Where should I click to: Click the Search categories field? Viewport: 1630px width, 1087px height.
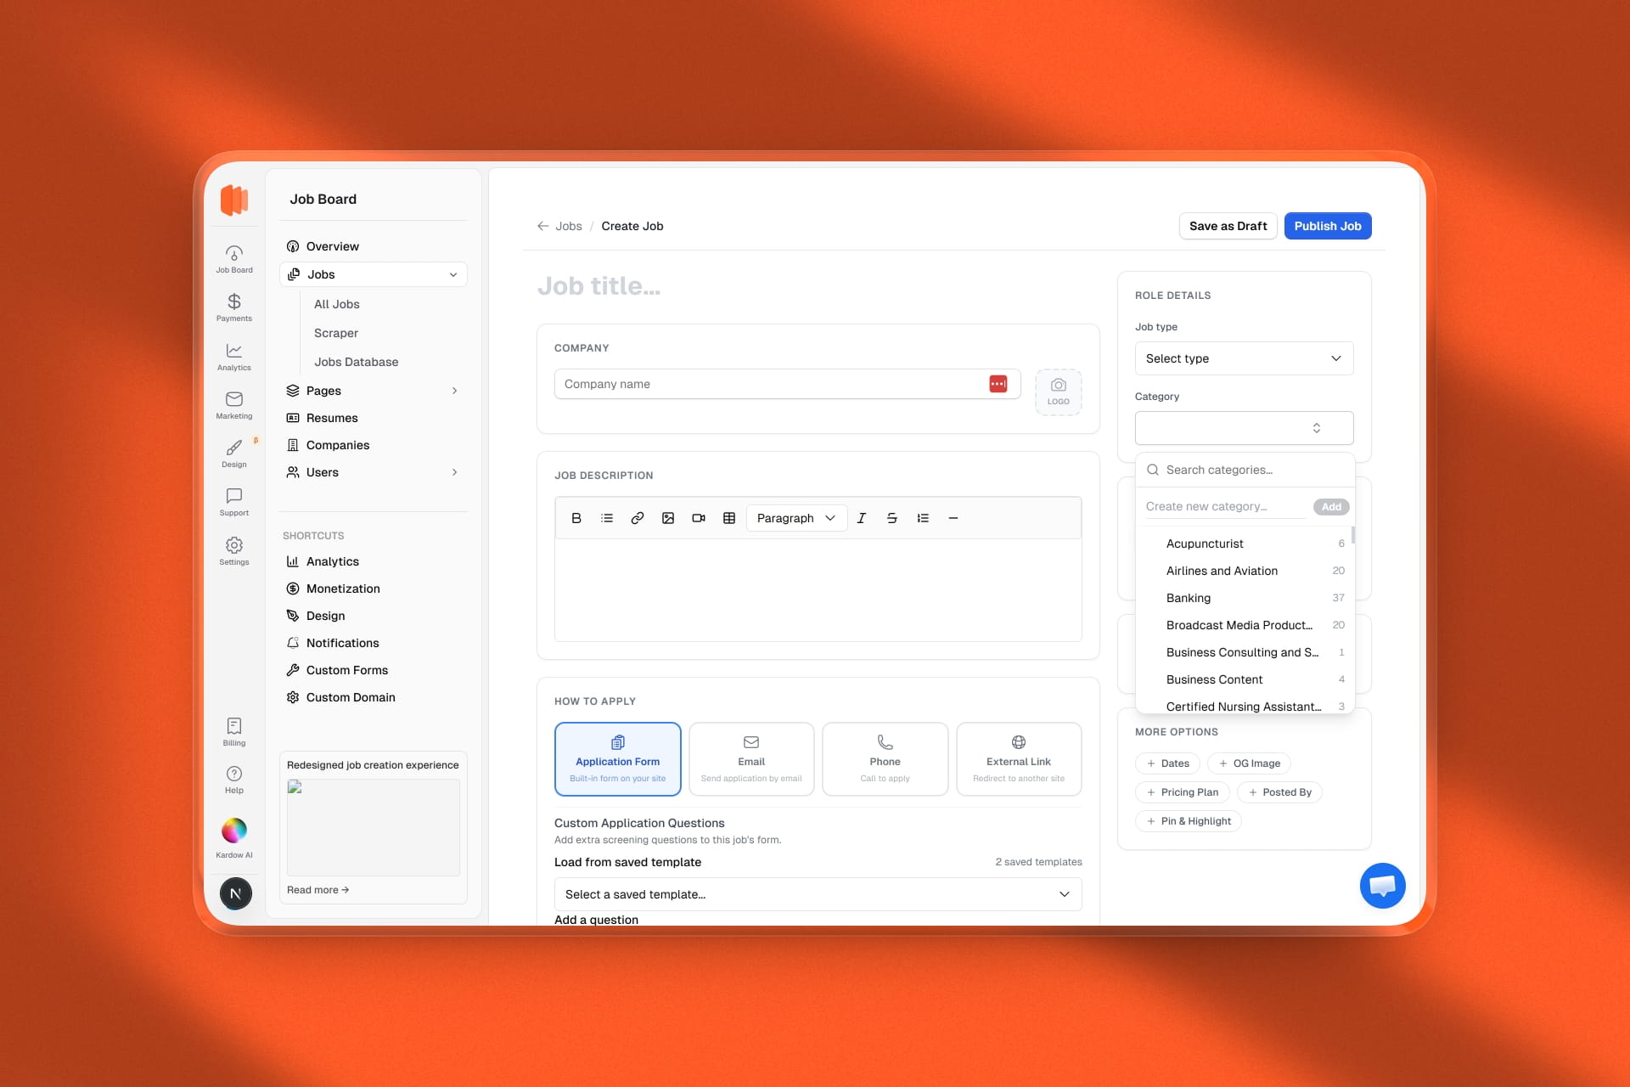(x=1245, y=470)
